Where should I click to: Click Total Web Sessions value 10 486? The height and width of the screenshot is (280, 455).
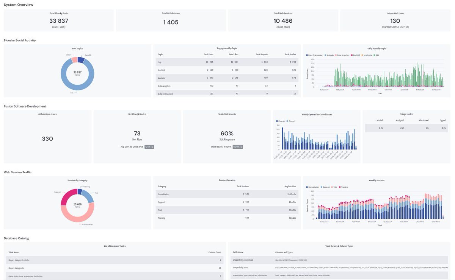coord(283,21)
